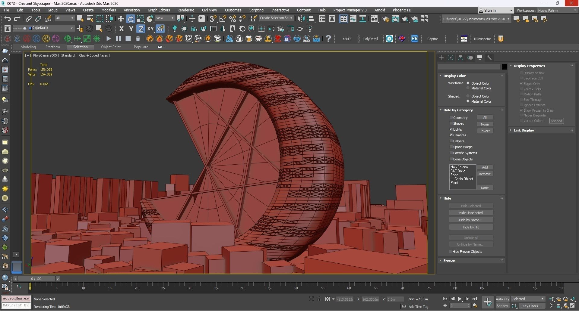Select Shaded Object Color radio button
This screenshot has height=313, width=579.
tap(468, 96)
